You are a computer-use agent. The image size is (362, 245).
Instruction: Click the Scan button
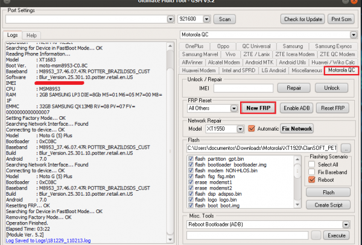[x=224, y=19]
